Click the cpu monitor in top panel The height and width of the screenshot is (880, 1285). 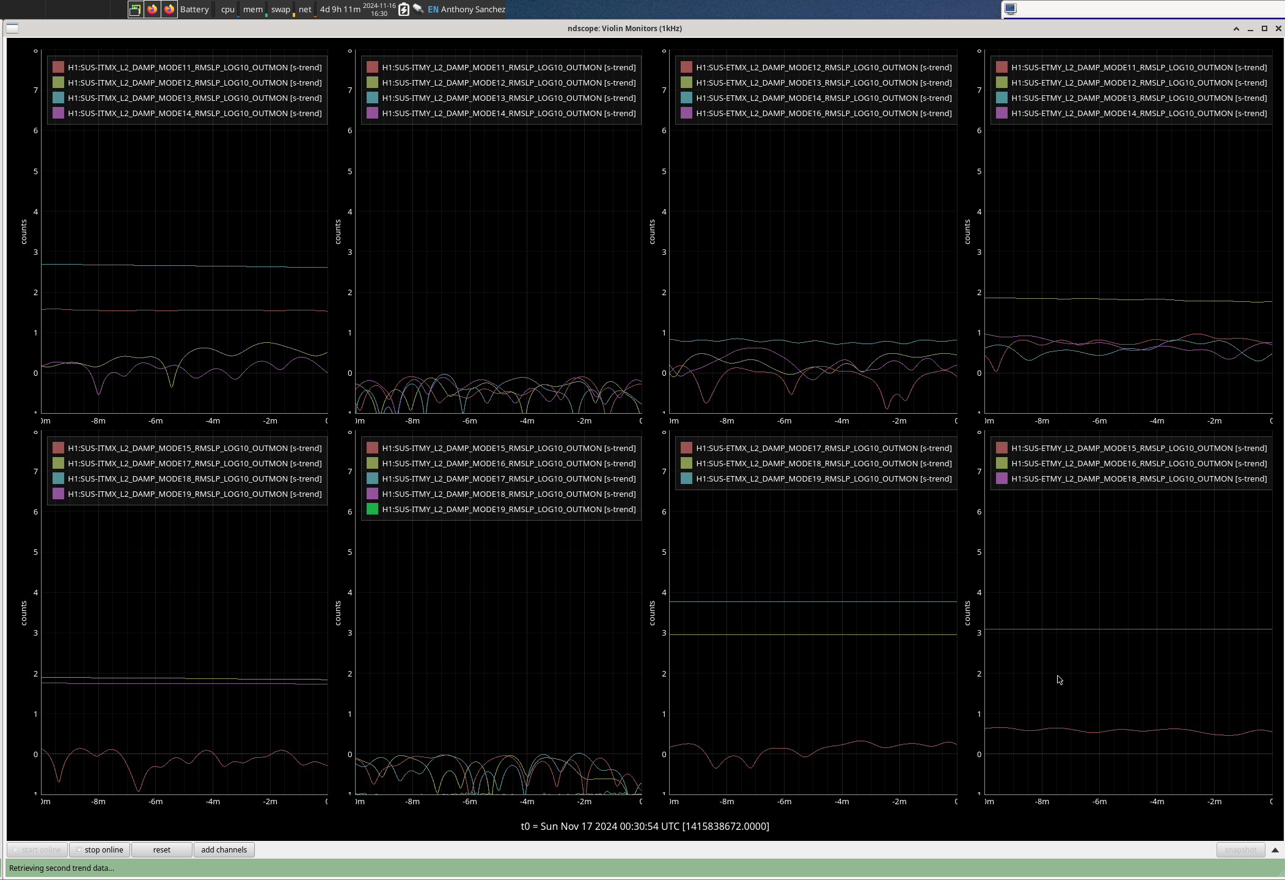tap(228, 9)
